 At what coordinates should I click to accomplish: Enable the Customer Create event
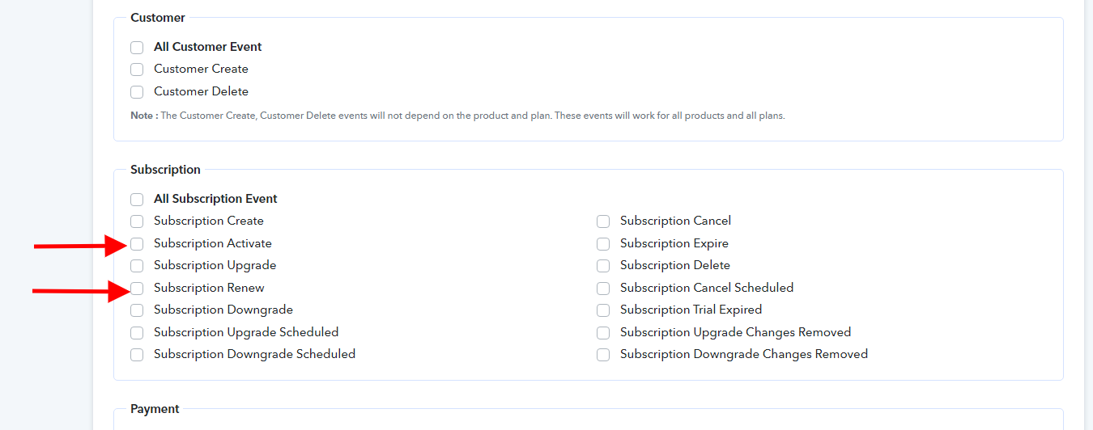pos(137,70)
